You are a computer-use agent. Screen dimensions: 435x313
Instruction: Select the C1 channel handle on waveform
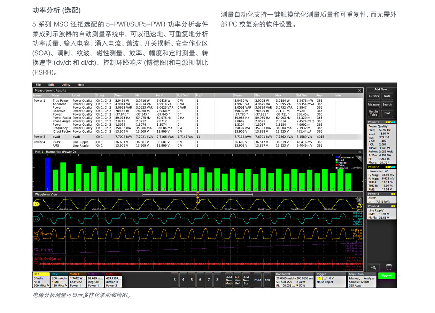click(x=36, y=204)
